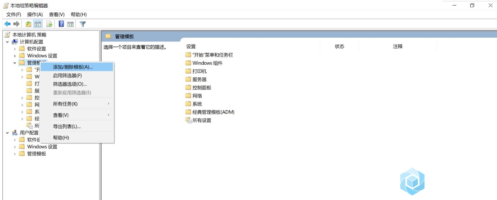Image resolution: width=497 pixels, height=200 pixels.
Task: Open the 查看(V) menu in menu bar
Action: (x=57, y=14)
